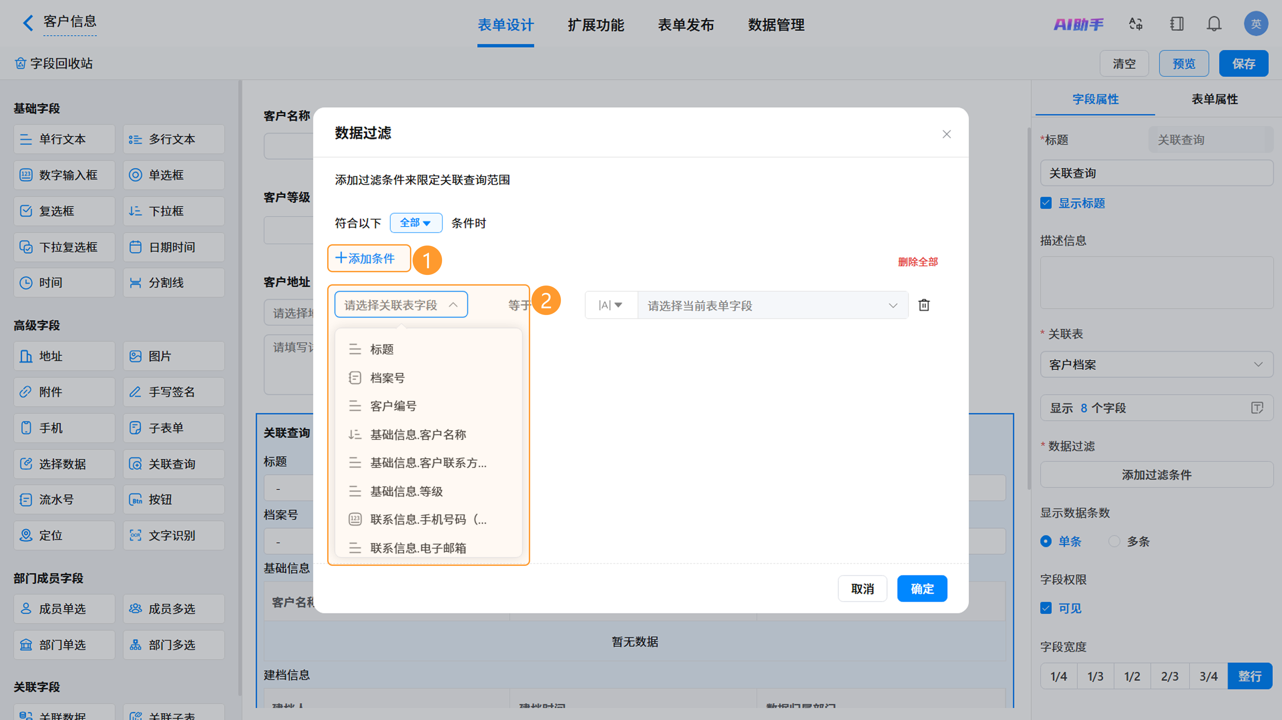The width and height of the screenshot is (1282, 720).
Task: Add a 复选框 field
Action: 64,211
